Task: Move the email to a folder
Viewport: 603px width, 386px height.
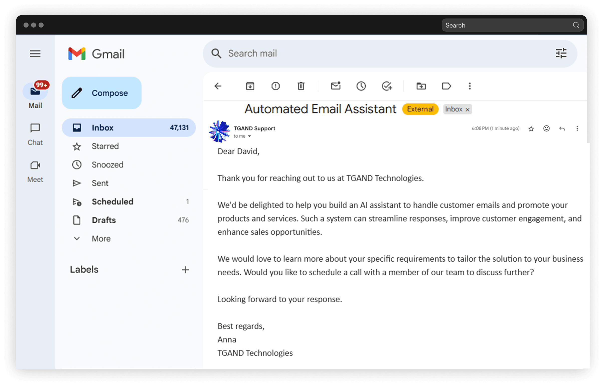Action: click(x=421, y=86)
